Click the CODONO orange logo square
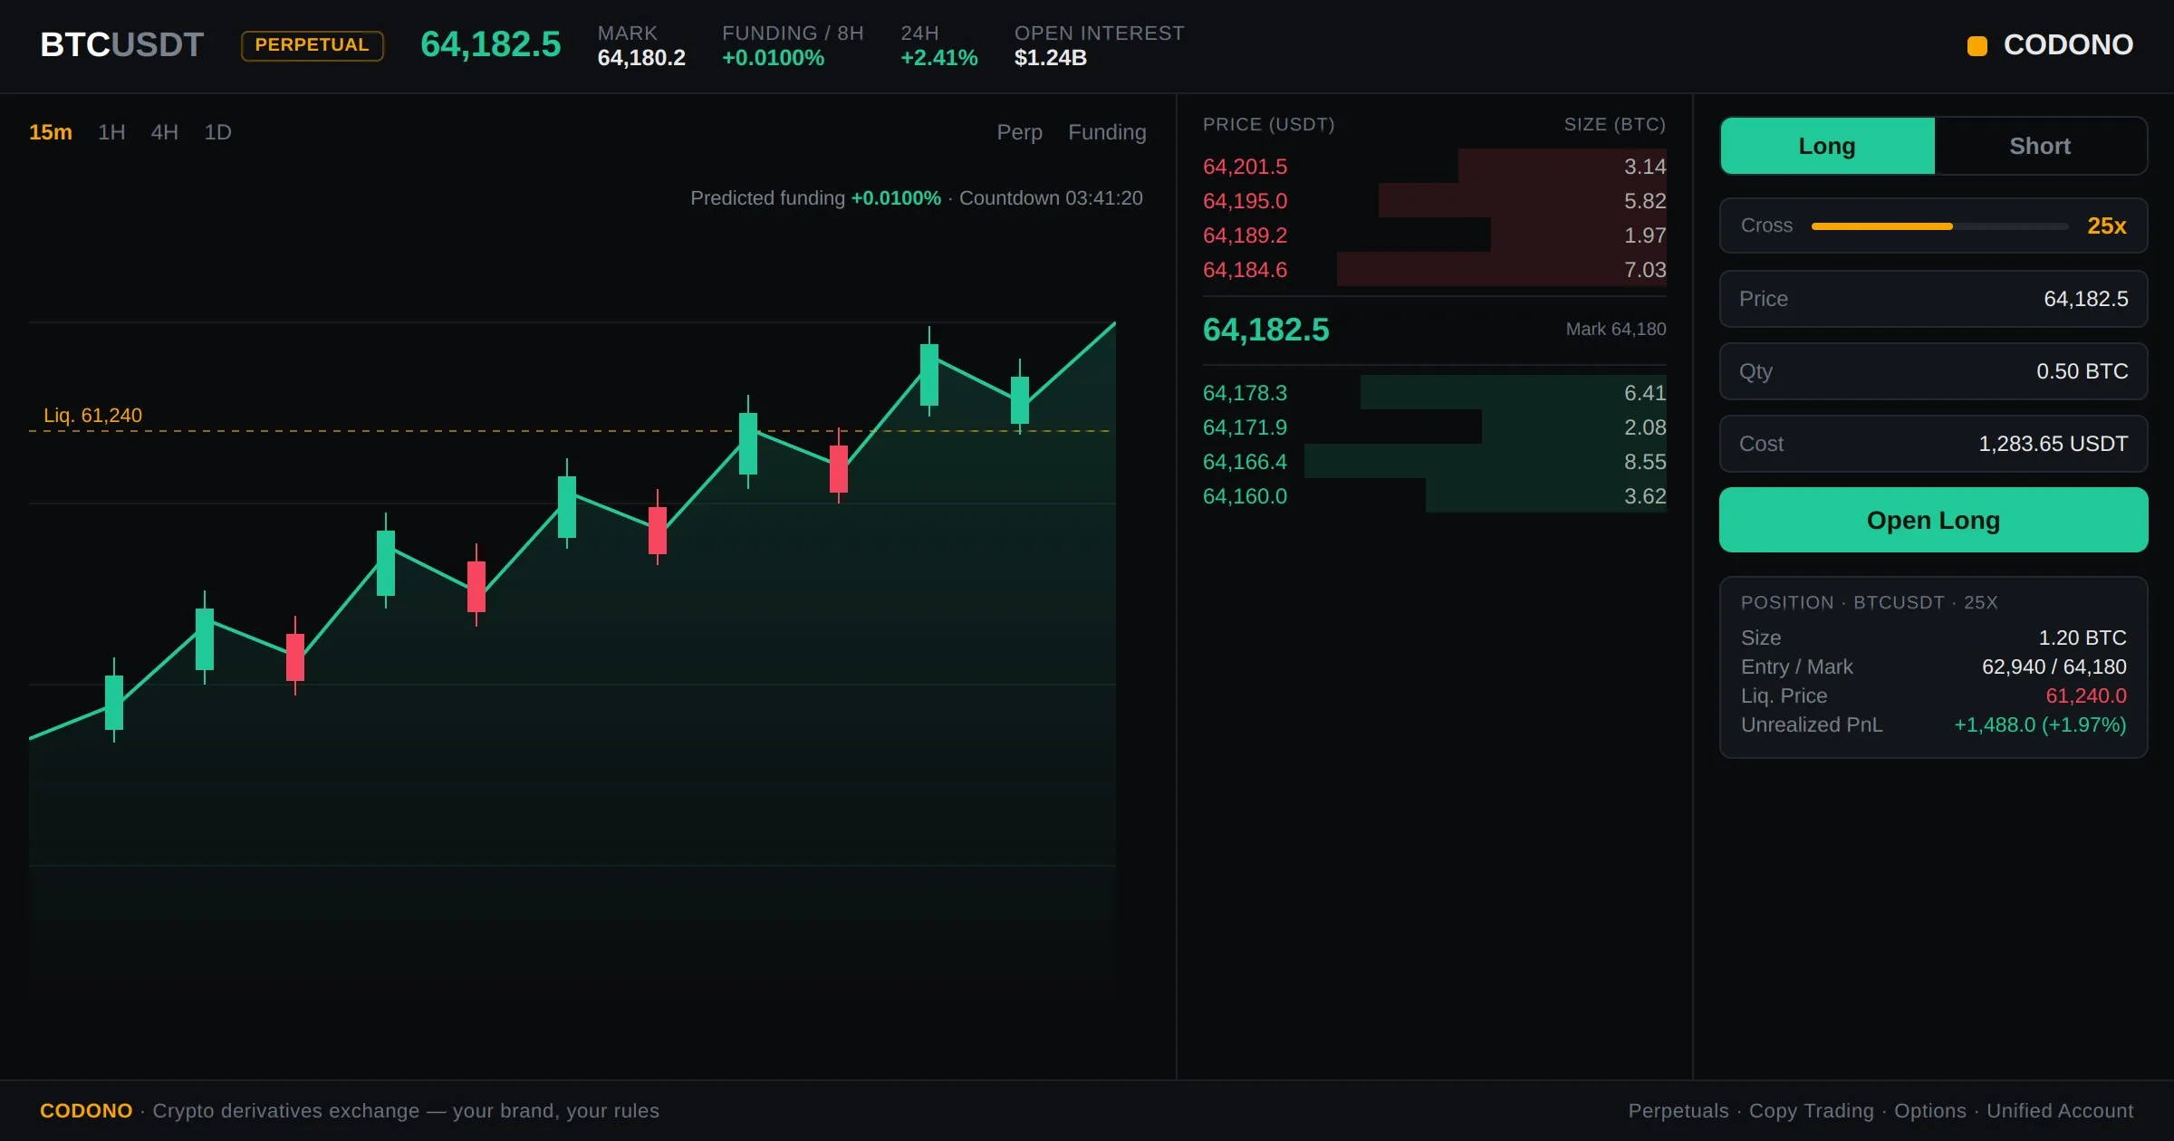Image resolution: width=2174 pixels, height=1141 pixels. (1977, 45)
